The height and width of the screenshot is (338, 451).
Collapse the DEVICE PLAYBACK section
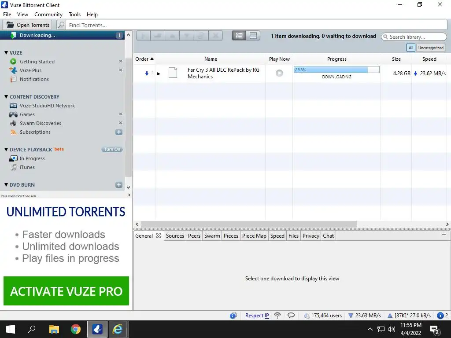6,150
